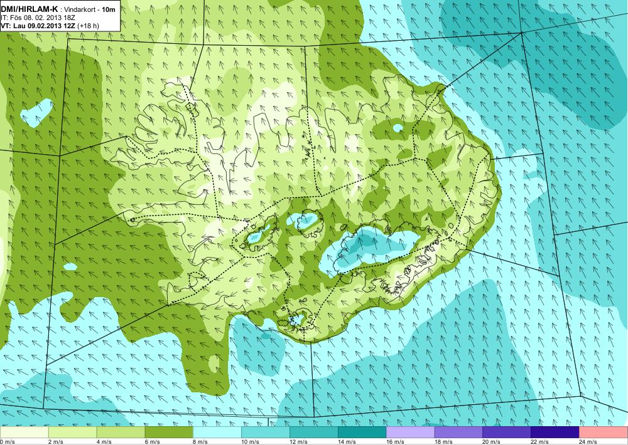Pick the medium green 4–6 m/s legend swatch

[121, 432]
